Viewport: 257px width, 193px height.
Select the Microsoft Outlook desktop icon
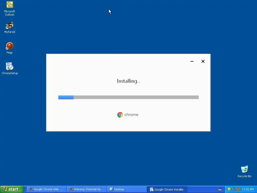(x=10, y=9)
